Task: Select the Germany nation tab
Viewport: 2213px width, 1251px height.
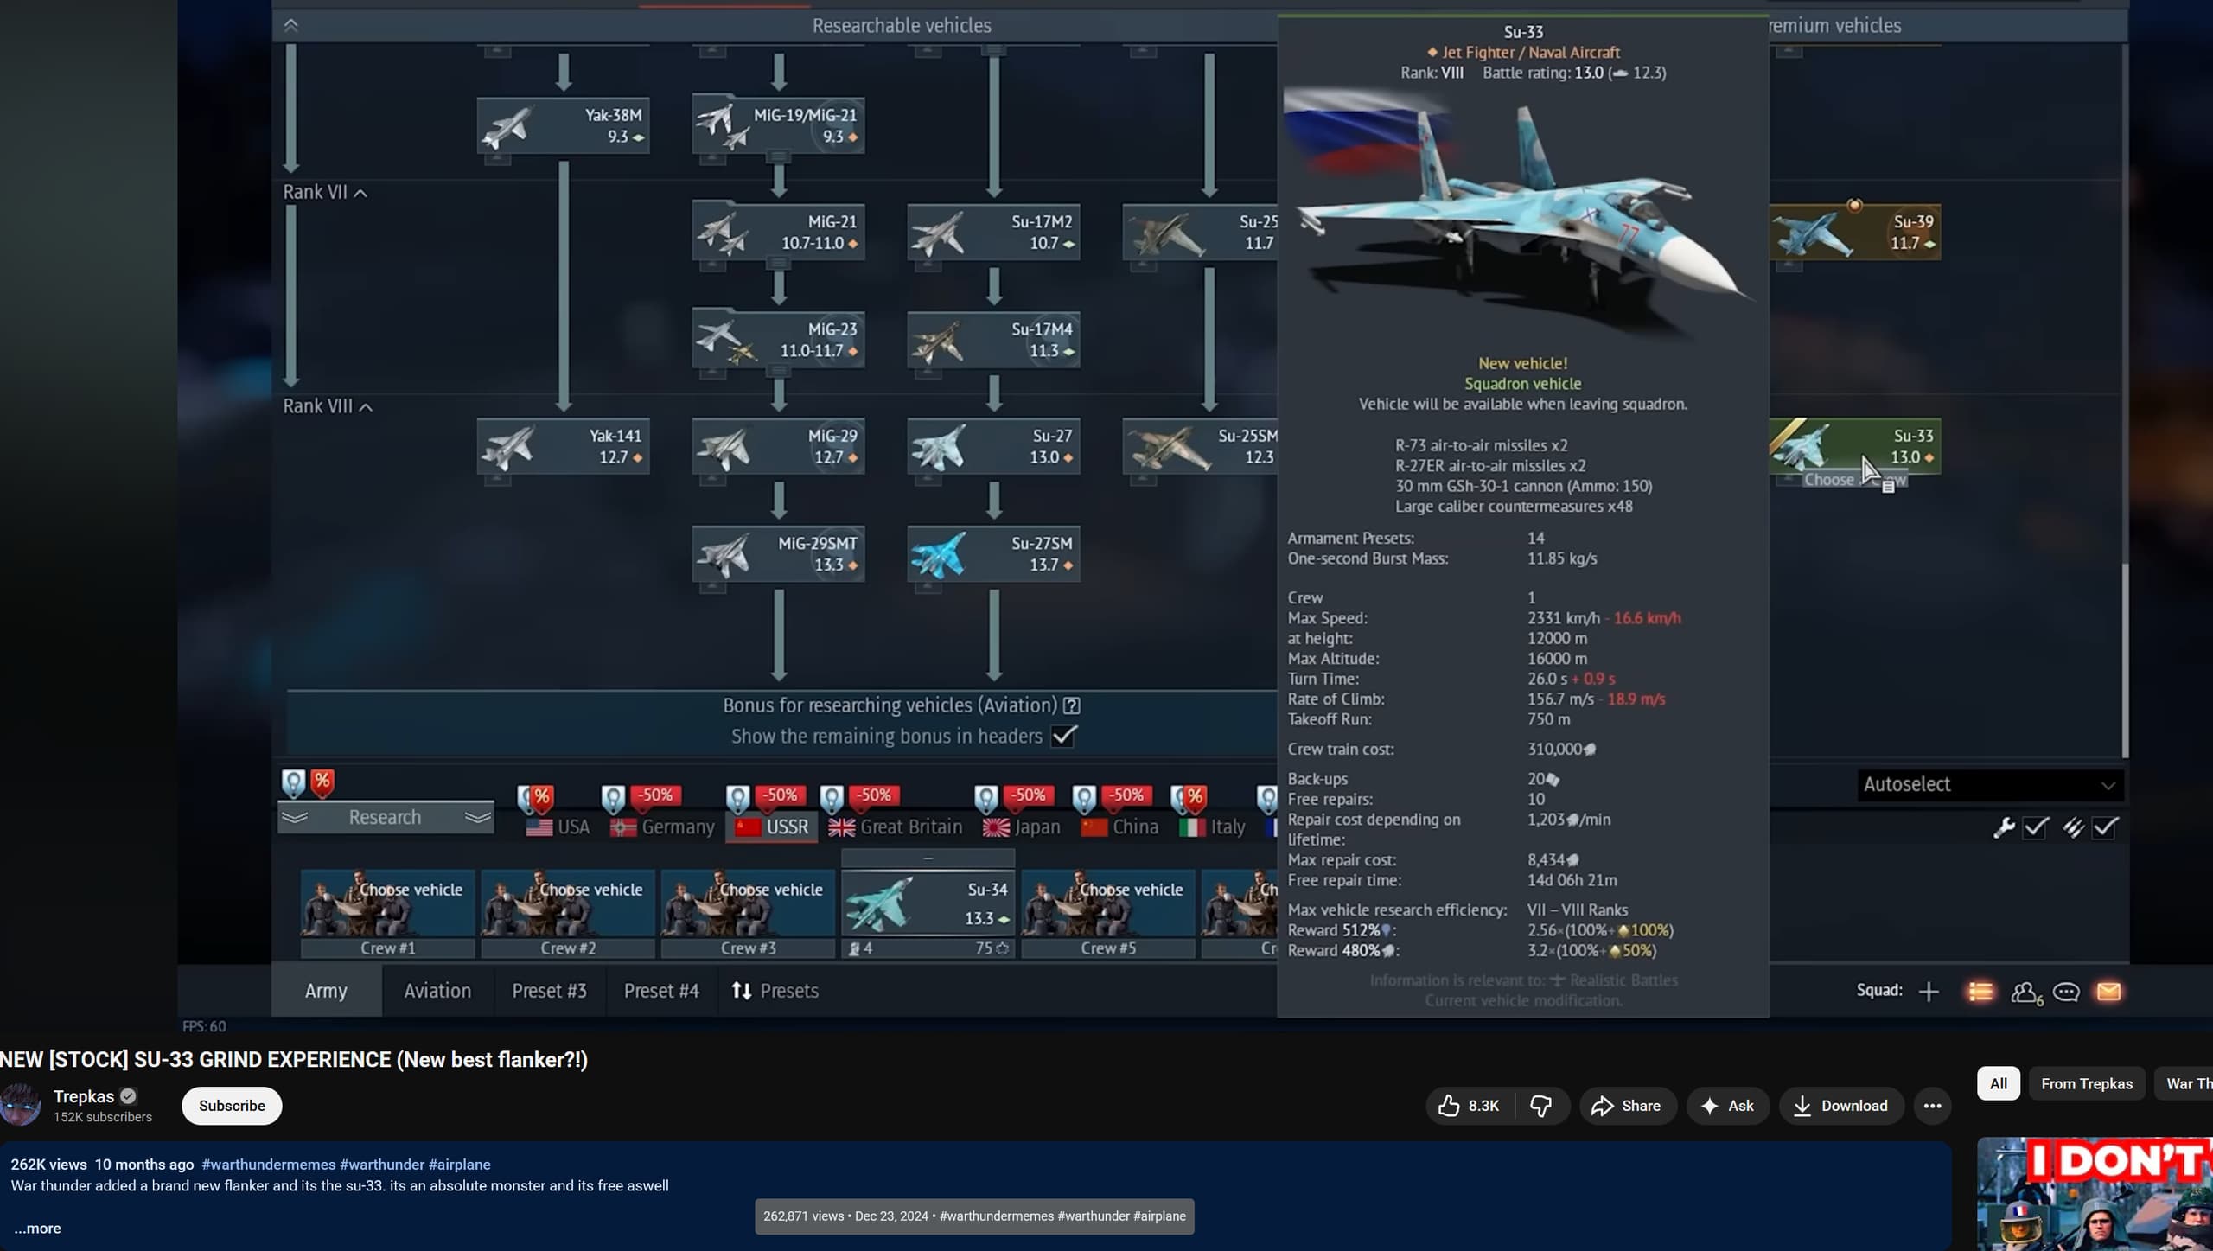Action: [663, 827]
